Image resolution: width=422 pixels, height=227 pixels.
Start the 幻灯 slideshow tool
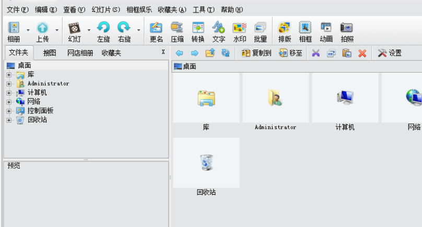coord(74,32)
